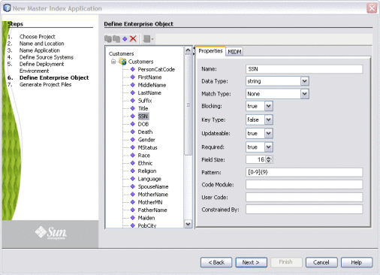Click the Constrained By input field
380x275 pixels.
coord(304,210)
